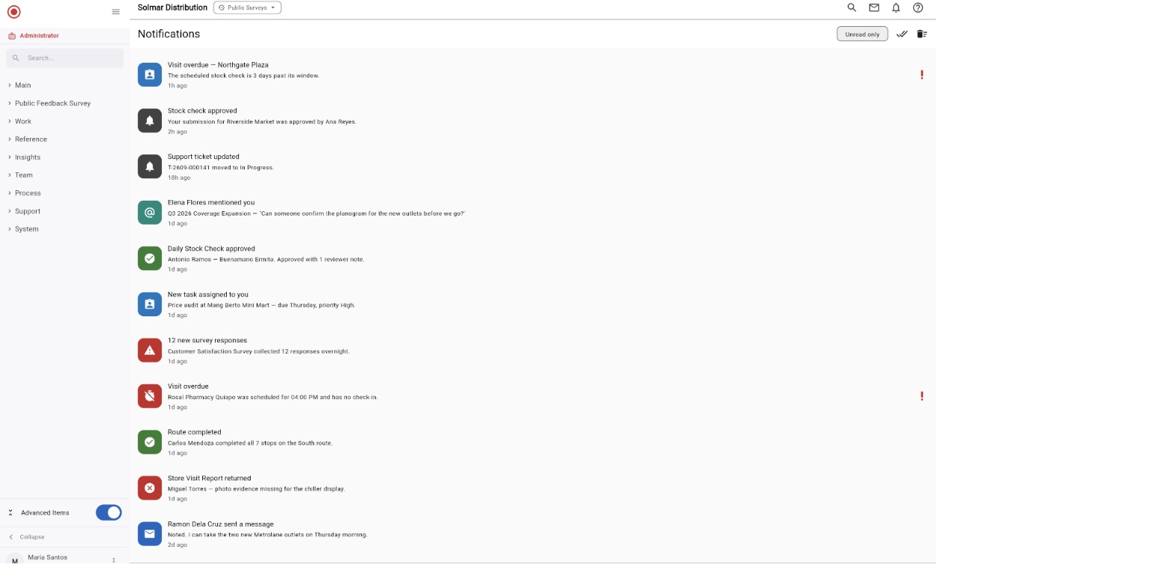Image resolution: width=1170 pixels, height=564 pixels.
Task: Click the Administrator role label
Action: click(x=40, y=36)
